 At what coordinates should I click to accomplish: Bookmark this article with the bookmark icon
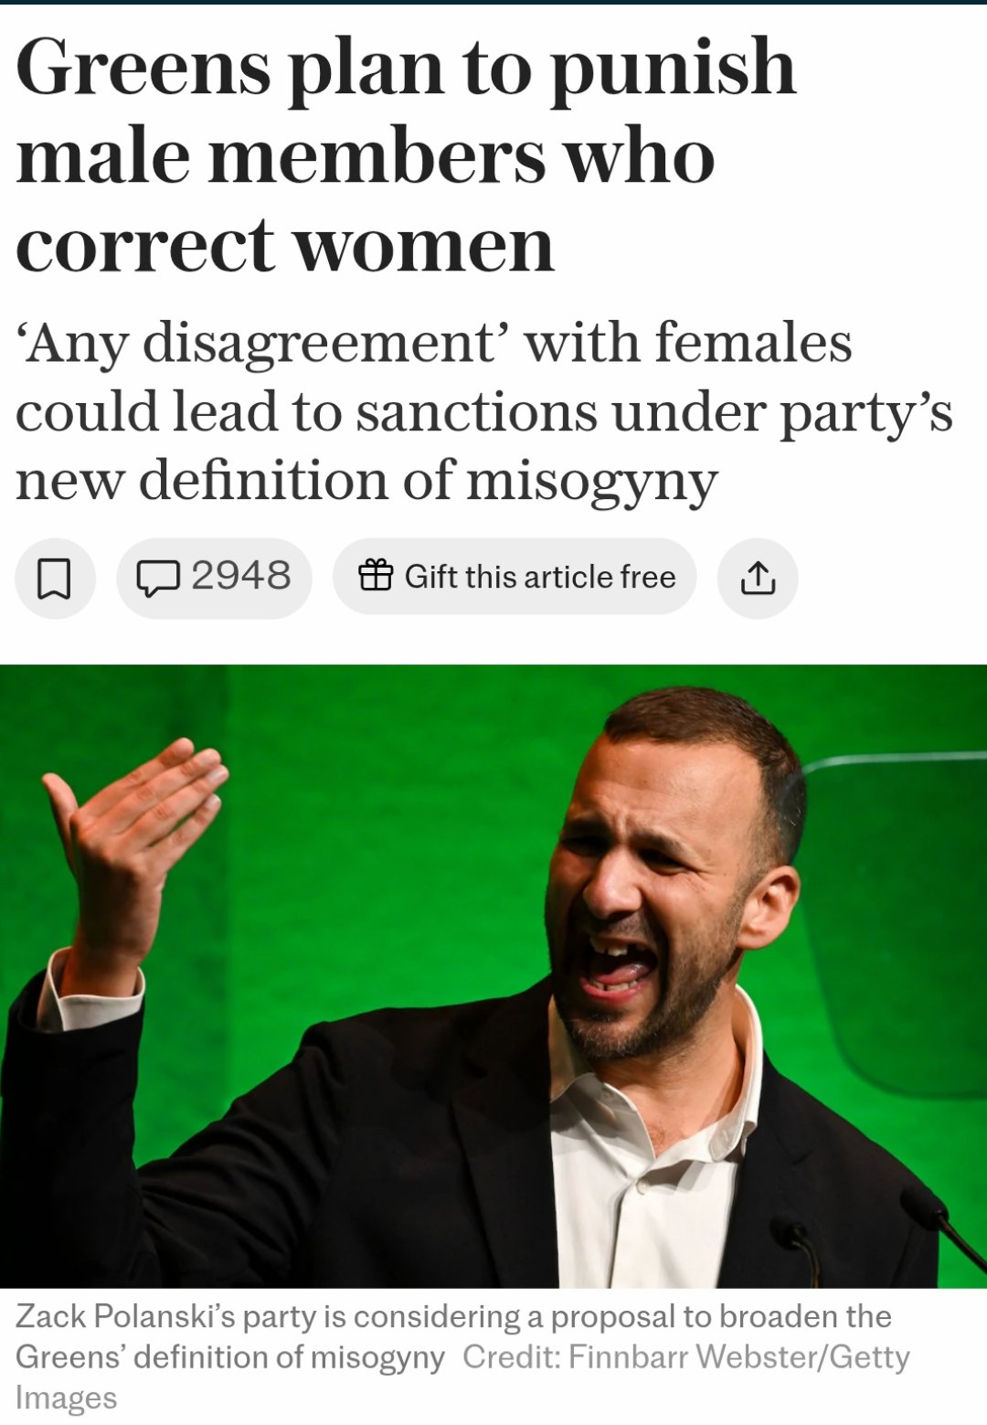click(x=54, y=579)
